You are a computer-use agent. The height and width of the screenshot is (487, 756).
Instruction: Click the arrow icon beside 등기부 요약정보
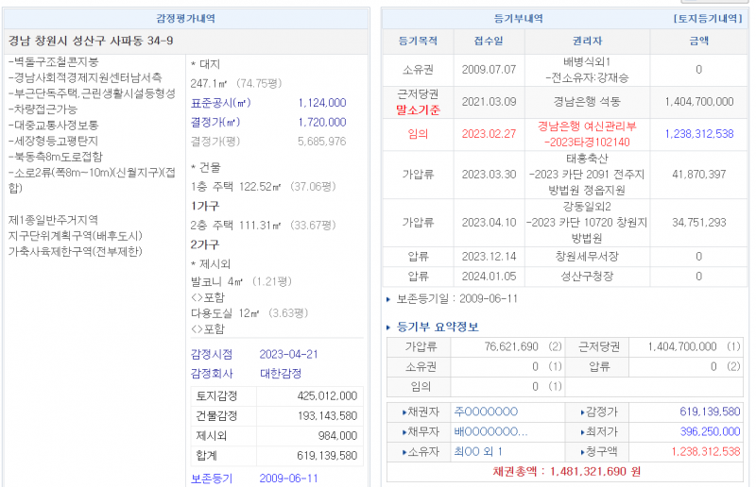(389, 327)
